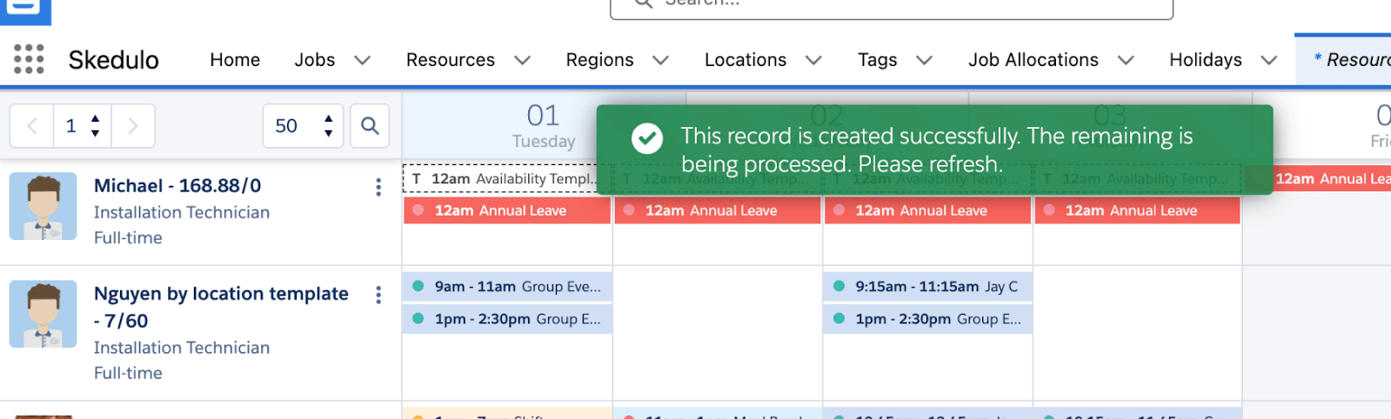Open the Tags tab

[x=877, y=60]
